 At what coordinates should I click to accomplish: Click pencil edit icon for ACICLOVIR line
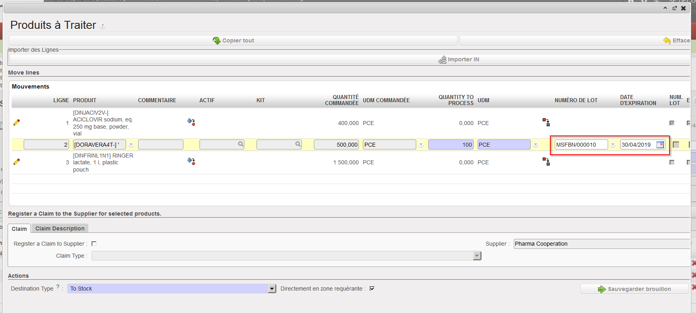[16, 123]
